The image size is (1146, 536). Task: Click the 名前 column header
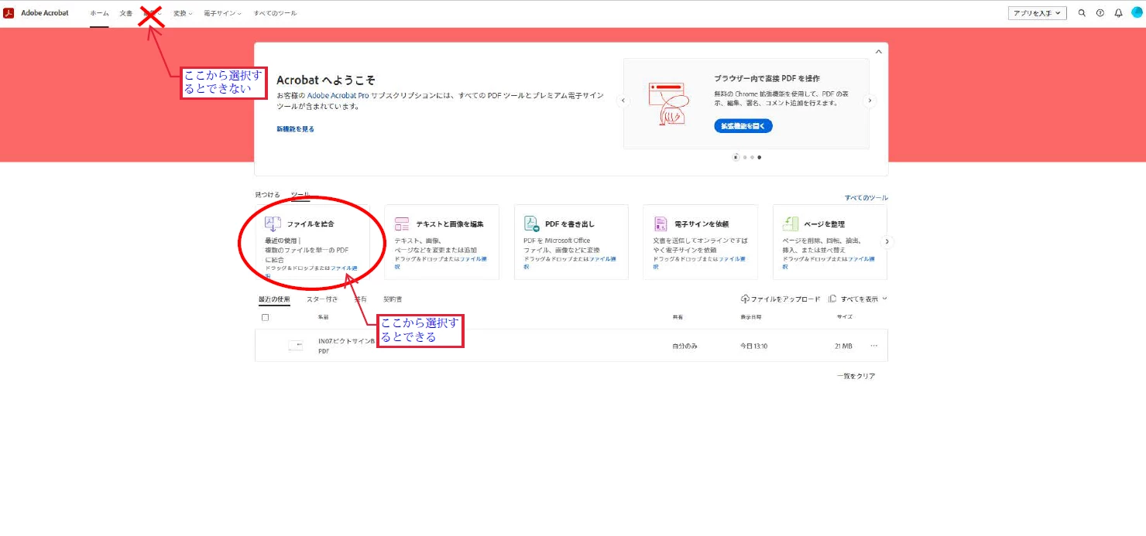point(323,318)
